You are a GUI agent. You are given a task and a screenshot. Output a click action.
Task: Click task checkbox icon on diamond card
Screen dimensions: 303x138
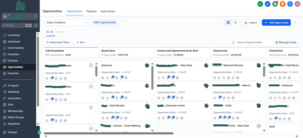121,78
